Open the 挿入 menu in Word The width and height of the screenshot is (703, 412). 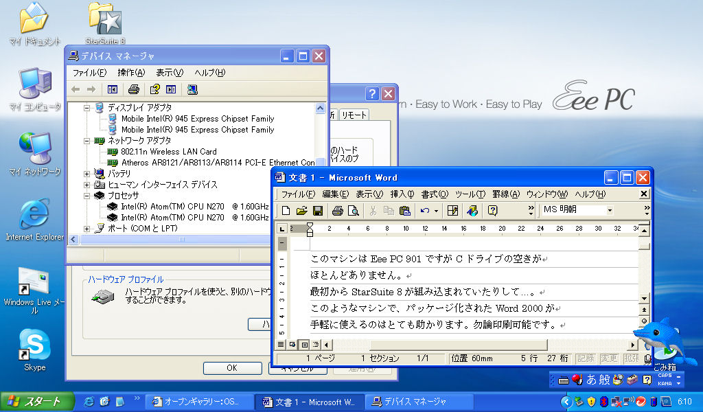tap(402, 194)
